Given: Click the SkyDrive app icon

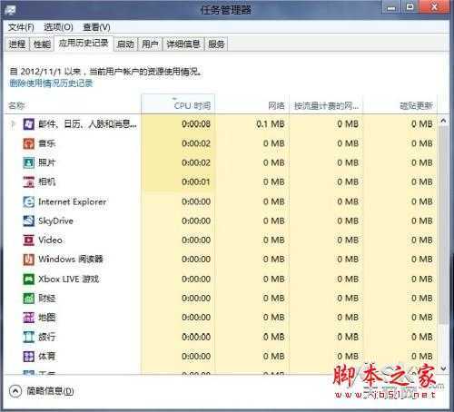Looking at the screenshot, I should (x=29, y=221).
